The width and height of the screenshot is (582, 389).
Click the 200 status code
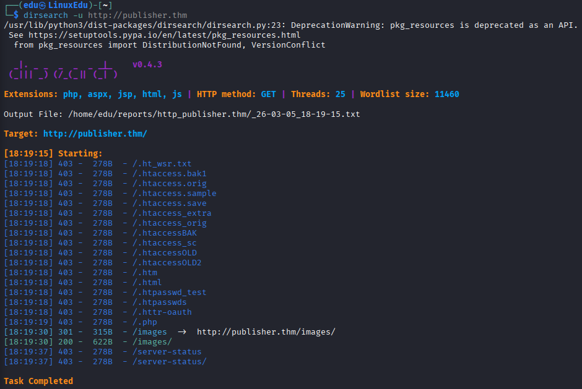[66, 342]
